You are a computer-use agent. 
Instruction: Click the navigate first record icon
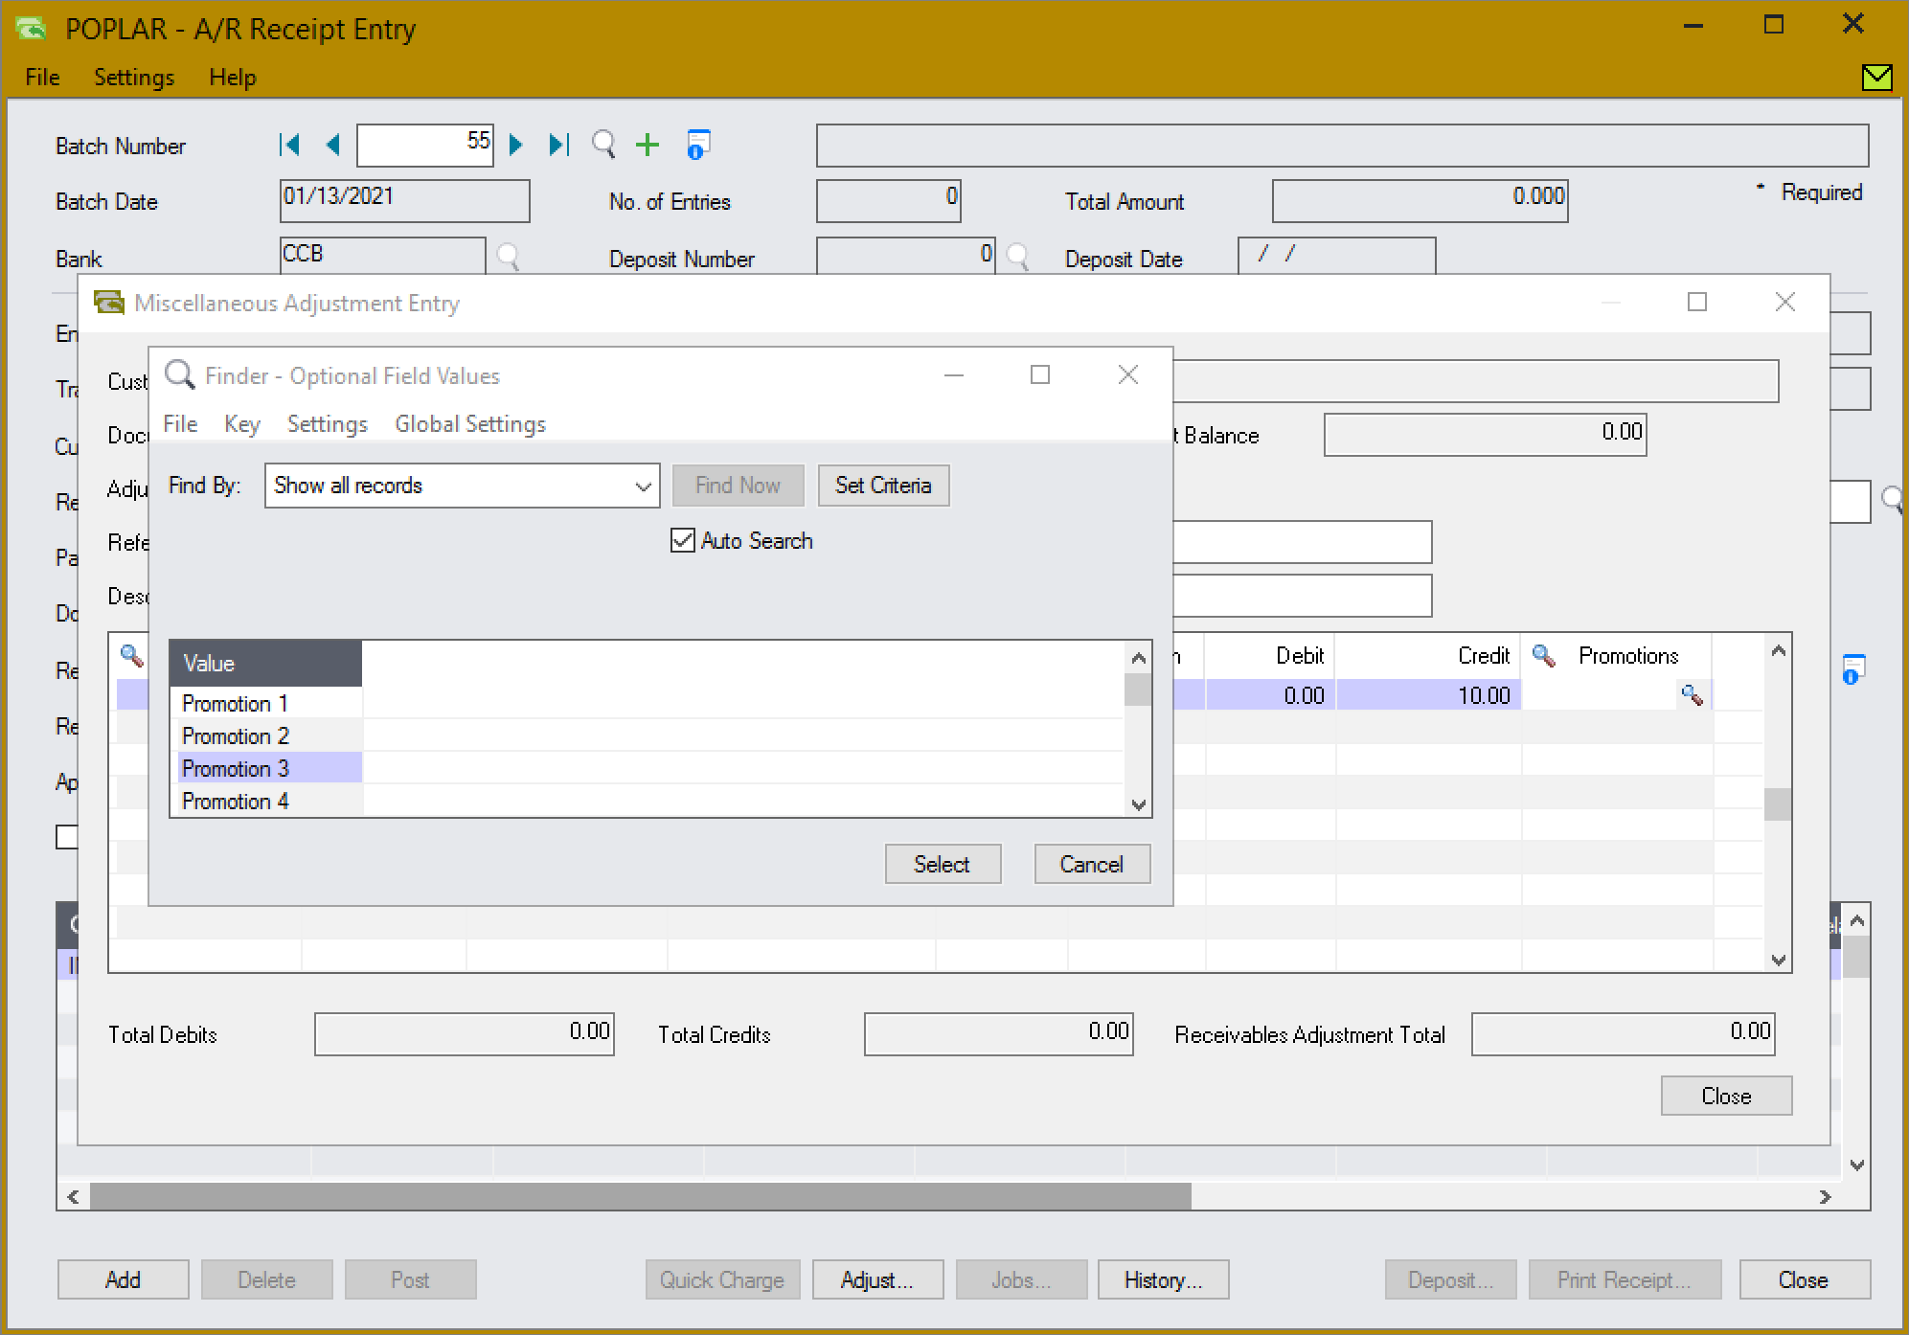point(285,144)
